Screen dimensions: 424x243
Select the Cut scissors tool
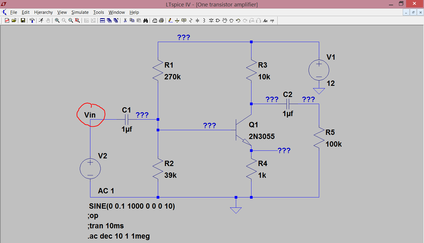coord(125,21)
